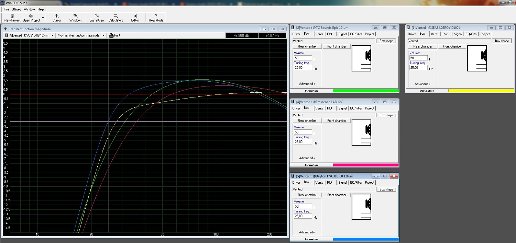Expand Advanced options in Dayton DVC310-88 window
The image size is (516, 243).
(307, 232)
